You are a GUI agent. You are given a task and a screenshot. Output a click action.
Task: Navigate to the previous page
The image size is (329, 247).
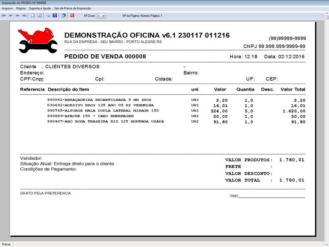(10, 15)
